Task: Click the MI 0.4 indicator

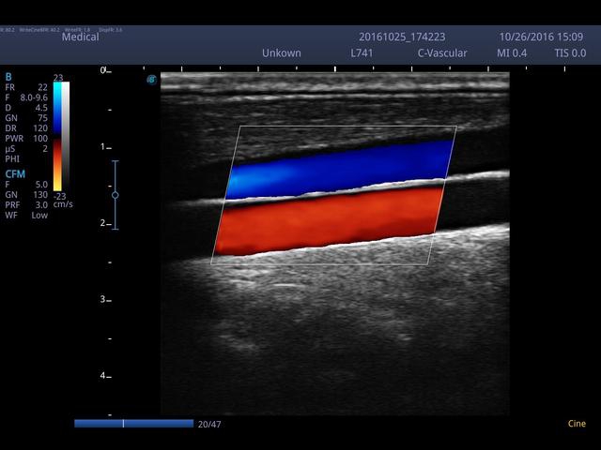Action: click(x=512, y=53)
